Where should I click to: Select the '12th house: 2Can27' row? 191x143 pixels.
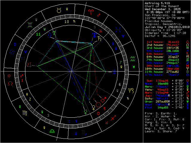point(162,75)
